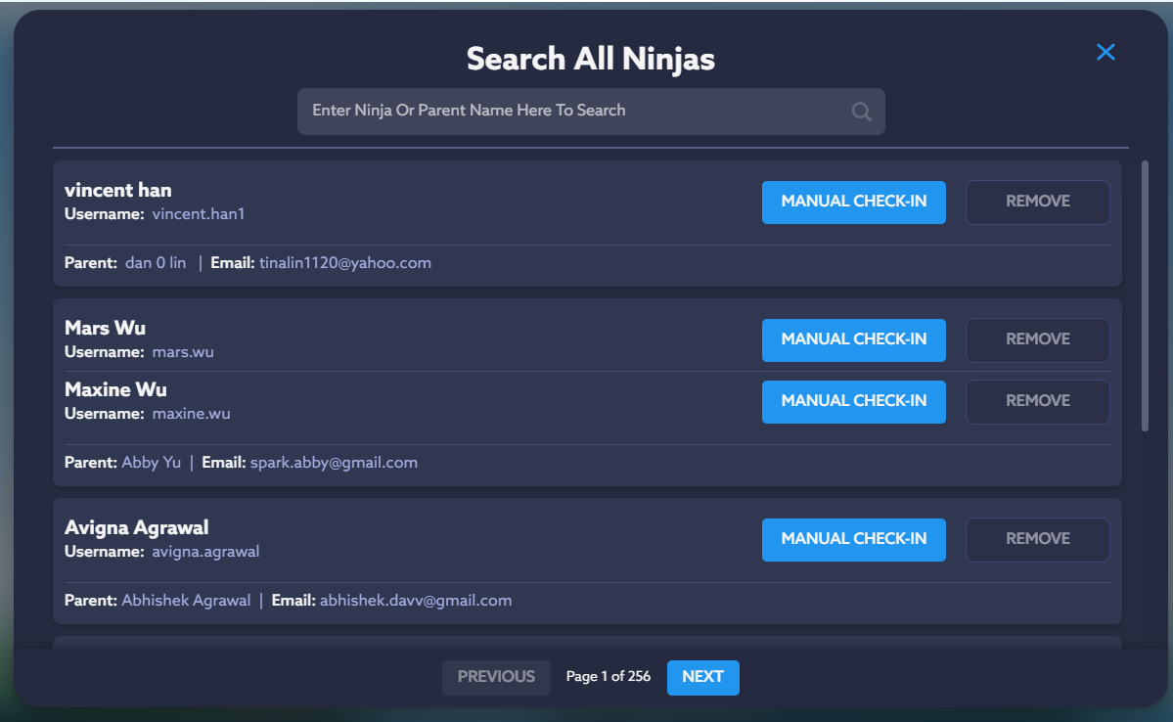Manually check in Maxine Wu
This screenshot has width=1173, height=722.
(853, 401)
